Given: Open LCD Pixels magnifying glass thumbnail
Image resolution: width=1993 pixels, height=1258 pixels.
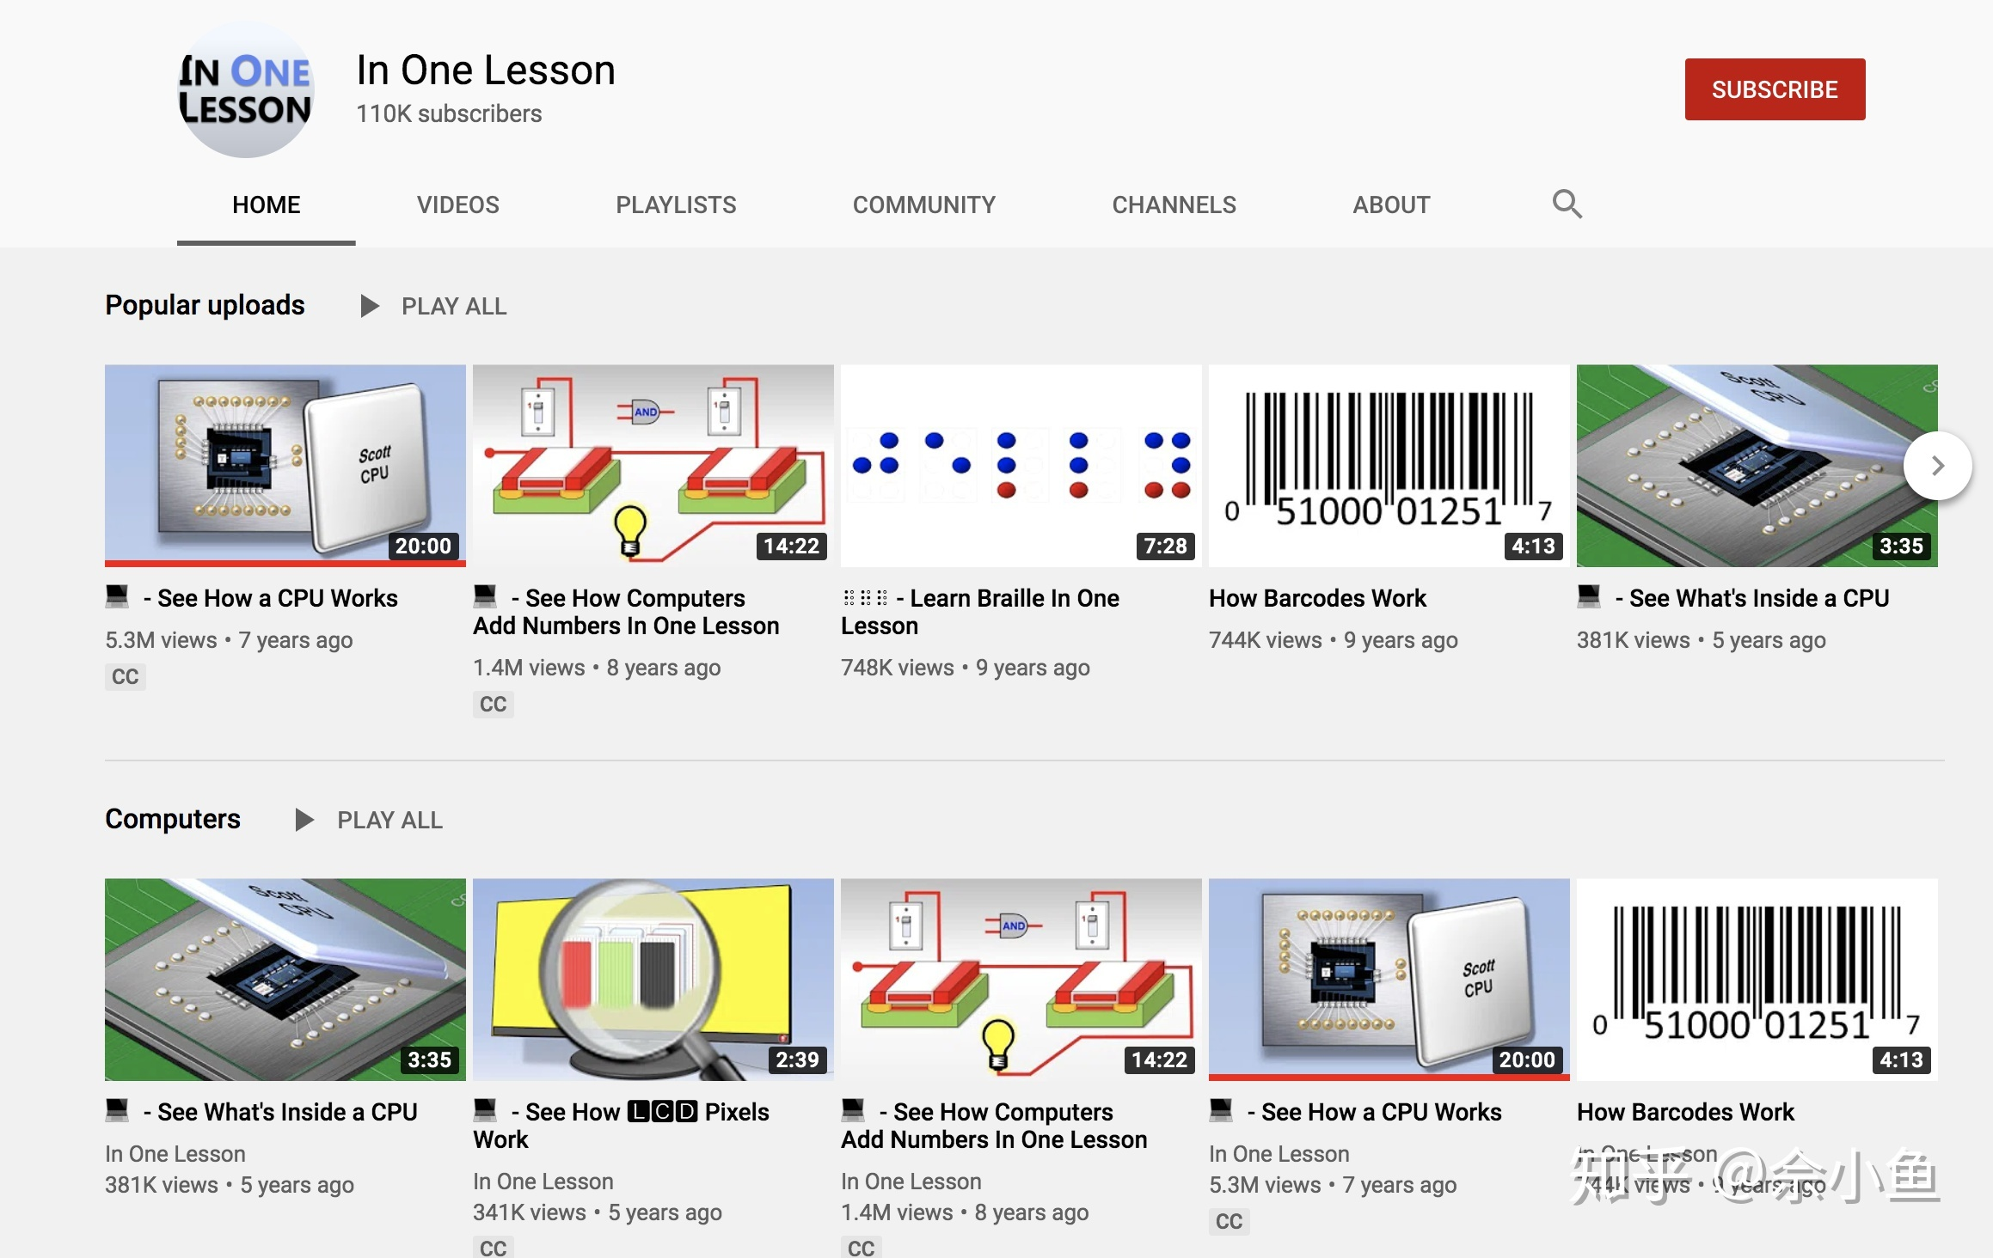Looking at the screenshot, I should point(653,979).
